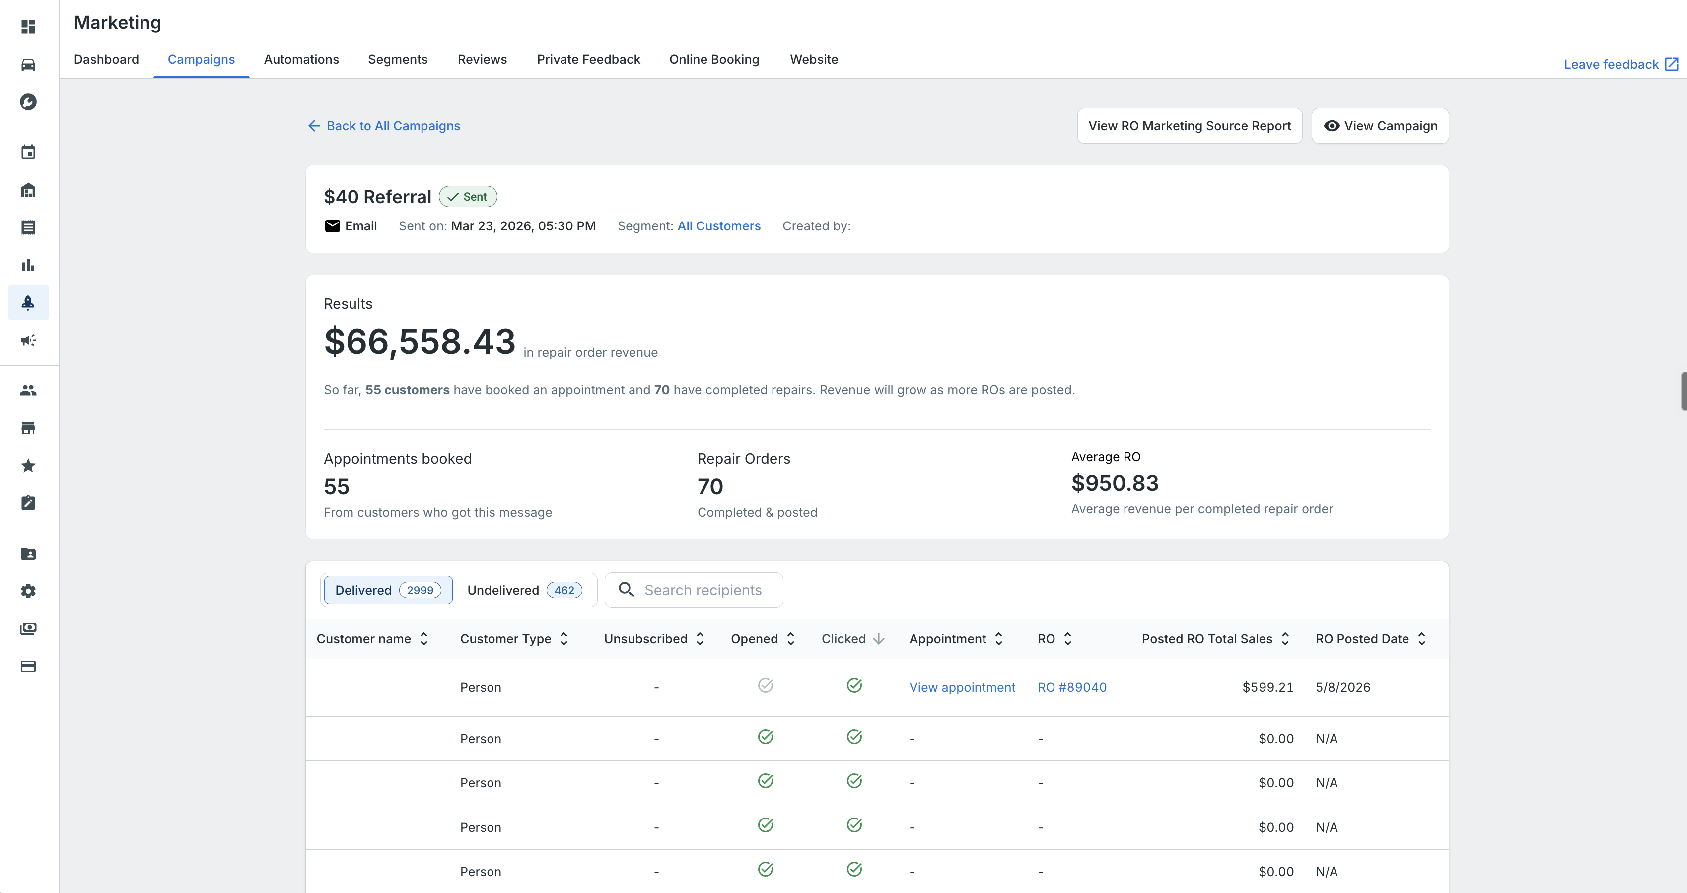Image resolution: width=1687 pixels, height=893 pixels.
Task: Open the bar chart reports icon
Action: pyautogui.click(x=28, y=265)
